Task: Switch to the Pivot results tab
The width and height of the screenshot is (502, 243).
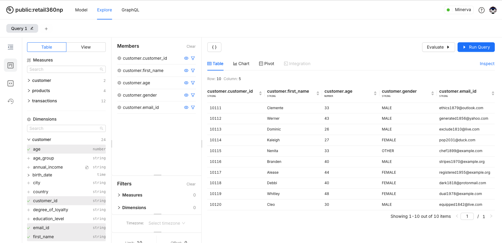Action: point(266,64)
